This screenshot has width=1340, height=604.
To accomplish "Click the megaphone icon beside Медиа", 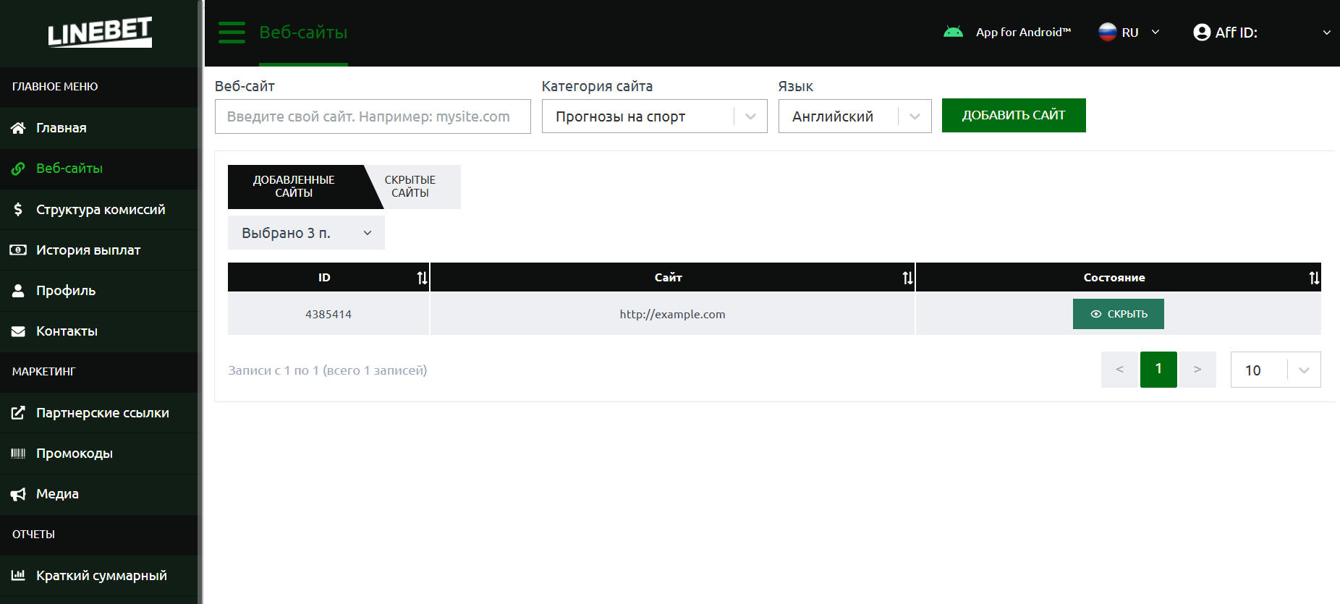I will (x=18, y=494).
